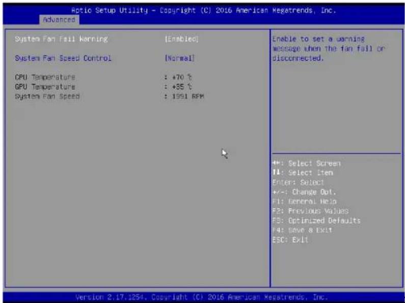Click the Select Item key hint
This screenshot has height=303, width=405.
tap(303, 173)
